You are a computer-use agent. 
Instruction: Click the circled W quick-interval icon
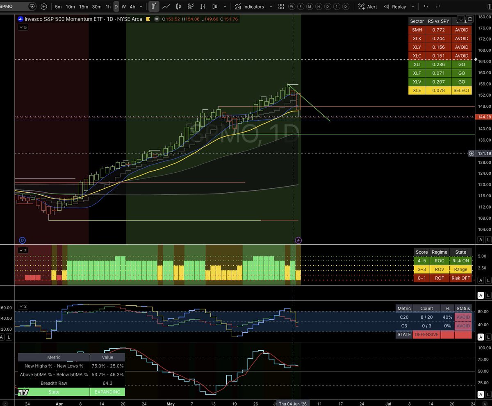coord(292,7)
